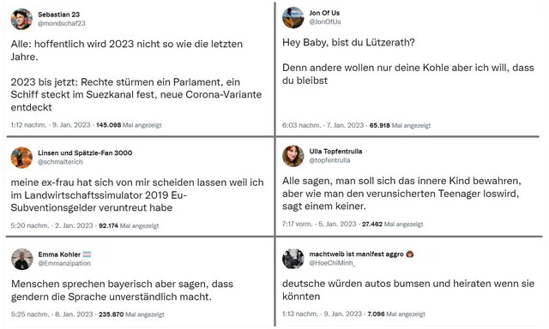This screenshot has width=549, height=329.
Task: Open the @HoeChiMinh_ handle link
Action: [332, 263]
